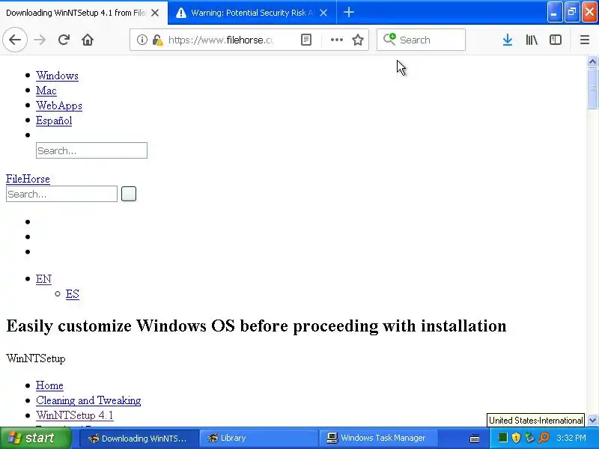The height and width of the screenshot is (449, 599).
Task: Open the Windows Start menu
Action: [x=36, y=438]
